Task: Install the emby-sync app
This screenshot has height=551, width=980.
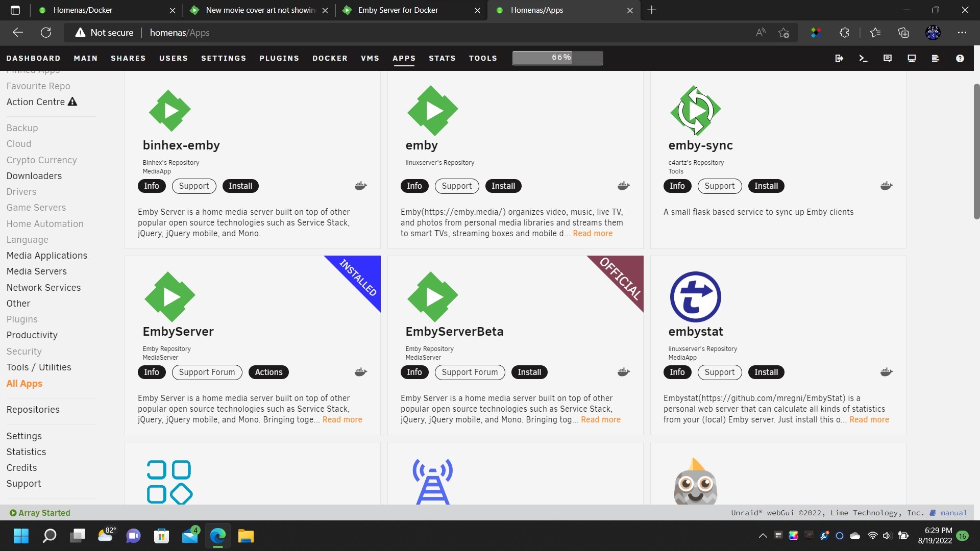Action: pyautogui.click(x=766, y=186)
